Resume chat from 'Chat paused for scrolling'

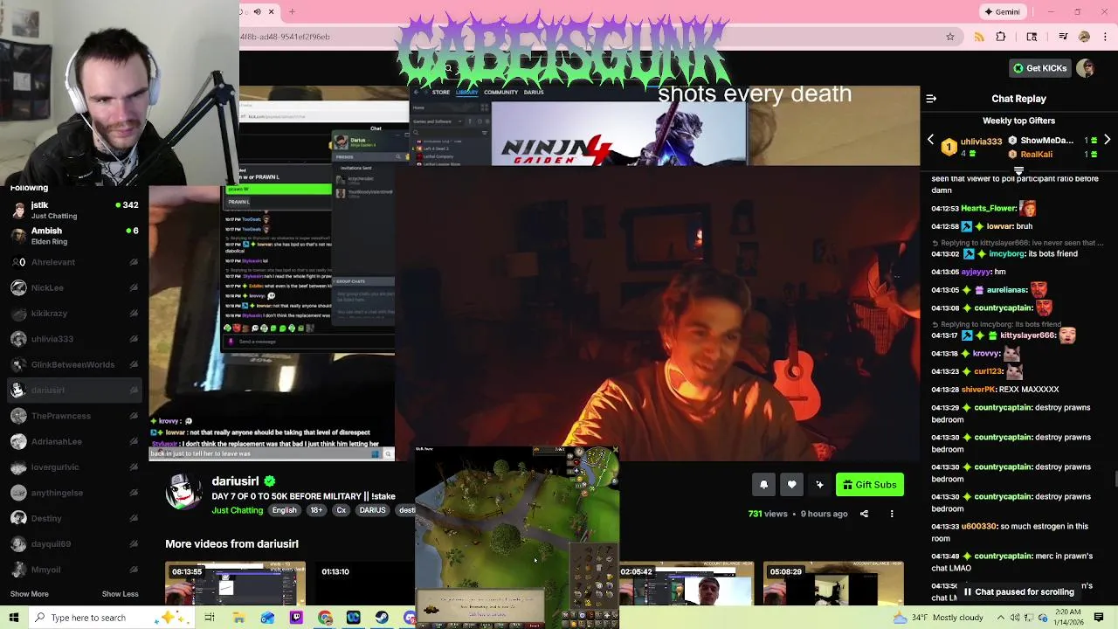pyautogui.click(x=1018, y=591)
